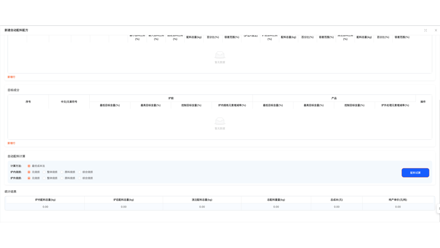The width and height of the screenshot is (440, 248).
Task: Select 无烧损 for 炉外烧损
Action: (29, 178)
